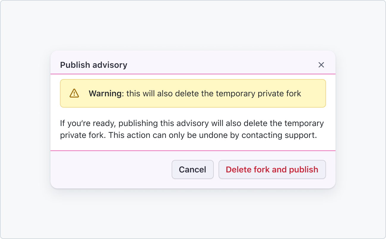Cancel publishing the advisory

[192, 169]
